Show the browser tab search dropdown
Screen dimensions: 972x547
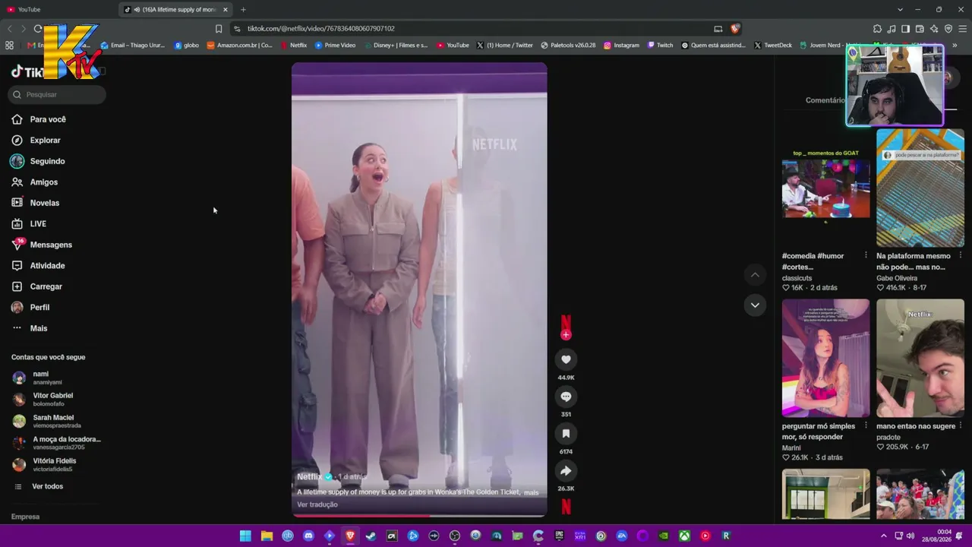[900, 10]
